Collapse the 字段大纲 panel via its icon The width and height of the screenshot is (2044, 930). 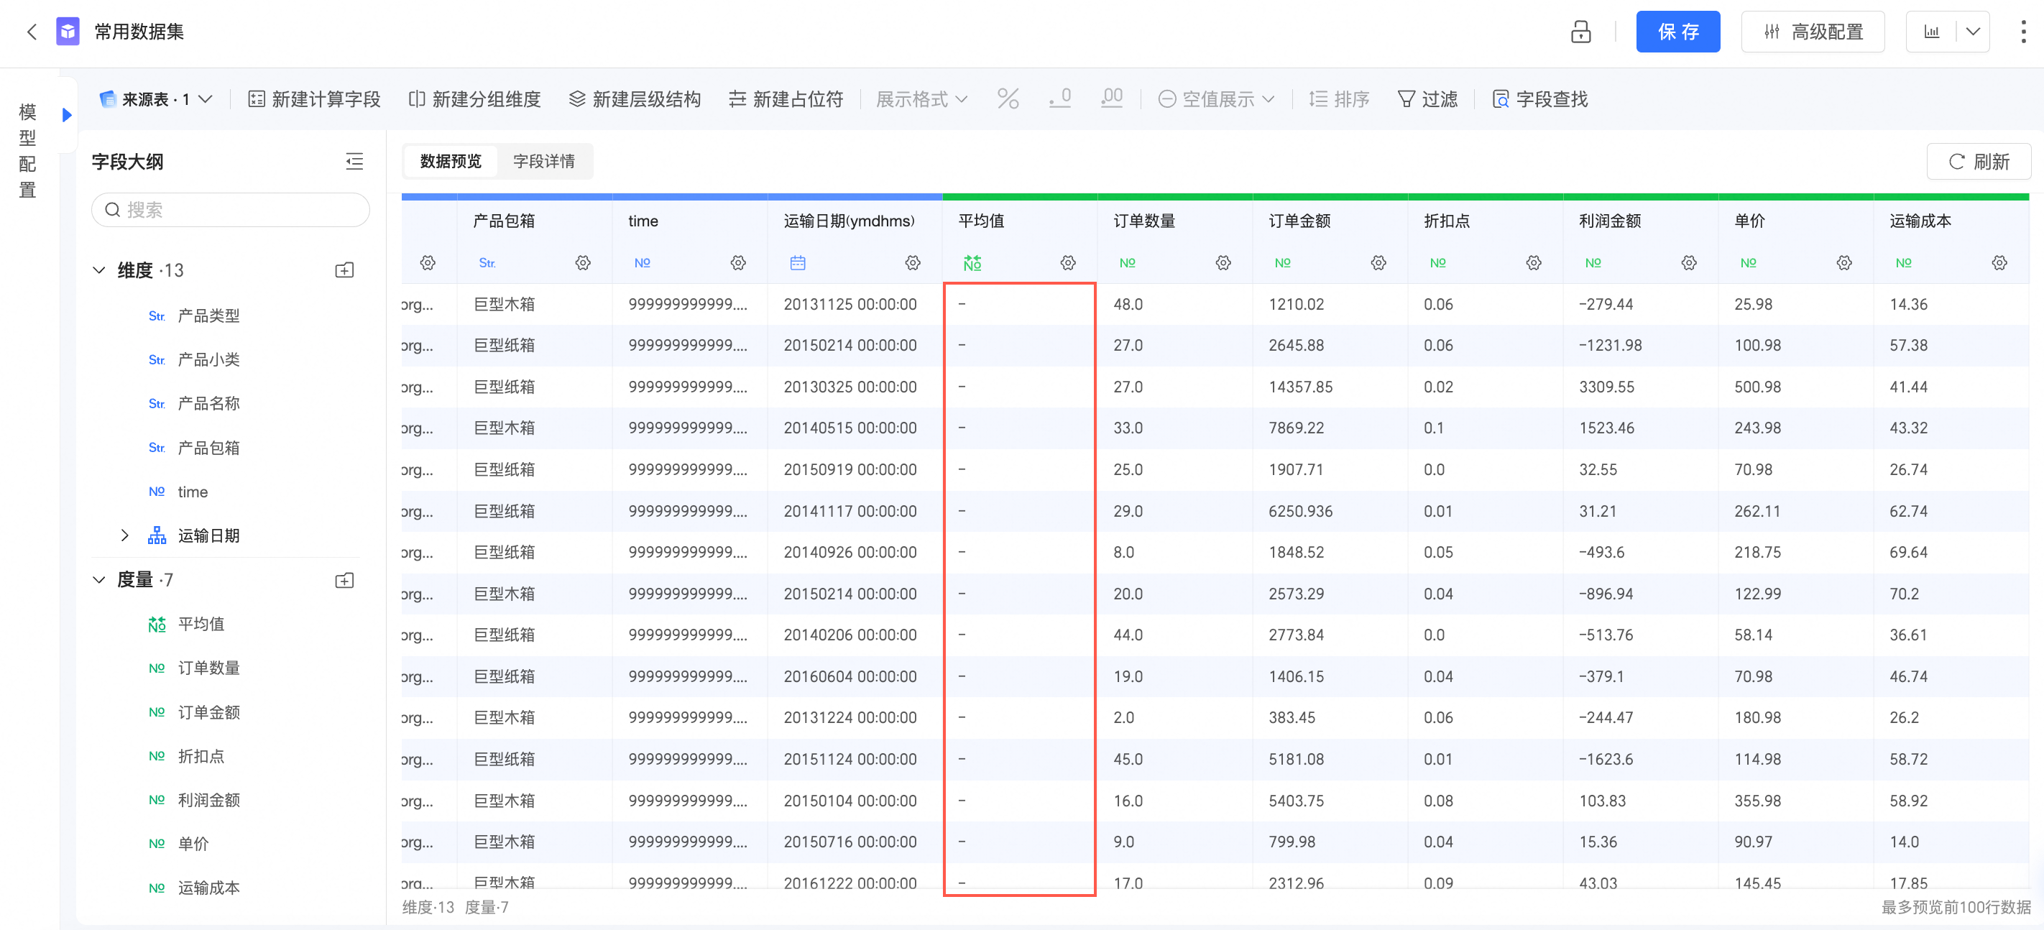[354, 162]
